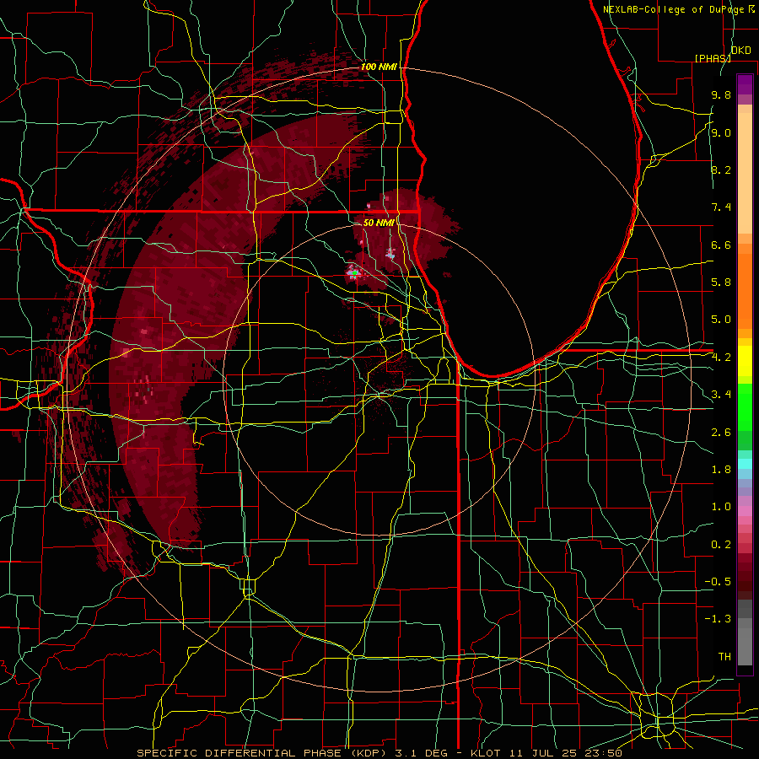
Task: Click the "100 NMI" range ring label
Action: [379, 67]
